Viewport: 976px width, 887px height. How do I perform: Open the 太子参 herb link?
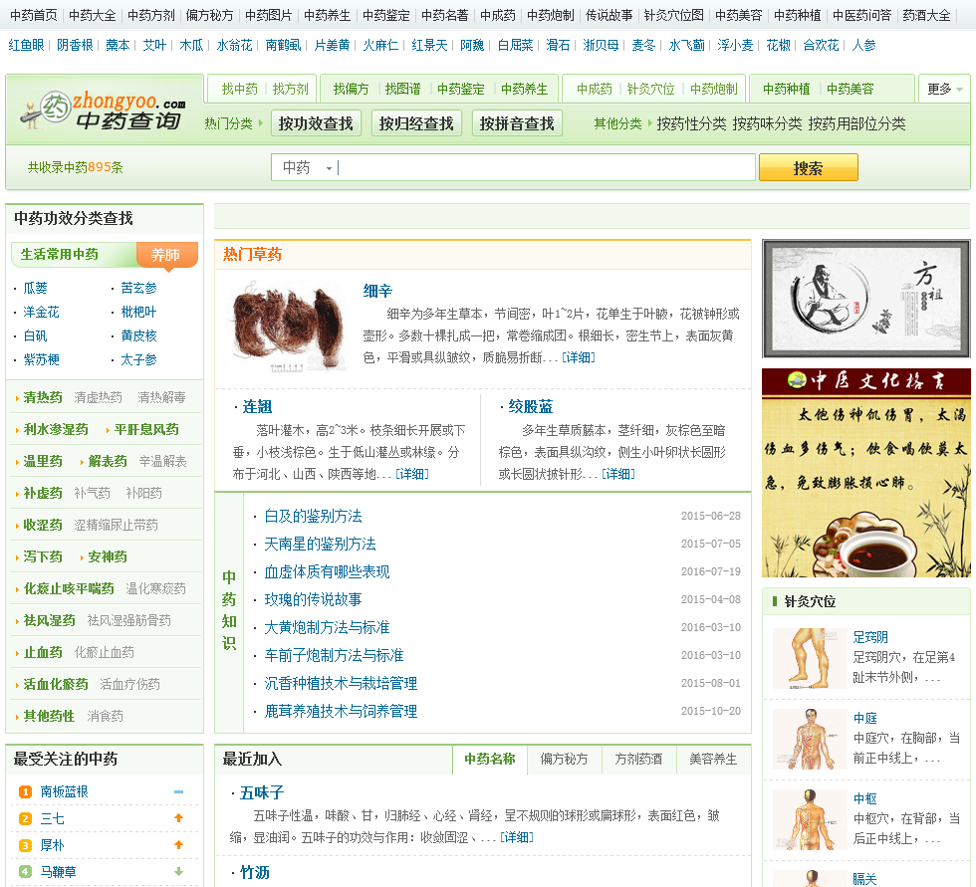click(138, 359)
